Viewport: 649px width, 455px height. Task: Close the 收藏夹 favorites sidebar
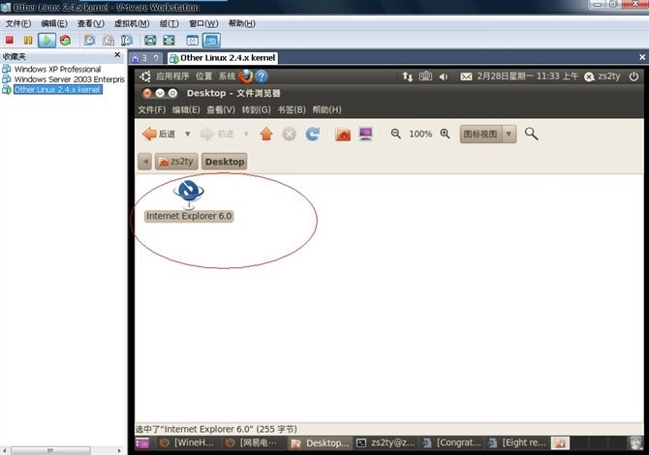(x=117, y=54)
